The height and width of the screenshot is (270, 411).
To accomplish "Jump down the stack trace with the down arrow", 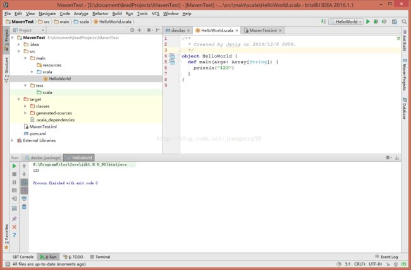I will [x=24, y=174].
